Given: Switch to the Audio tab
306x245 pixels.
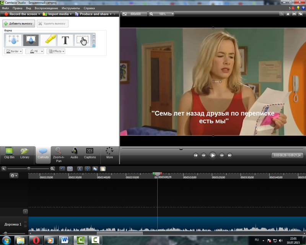Looking at the screenshot, I should 74,154.
